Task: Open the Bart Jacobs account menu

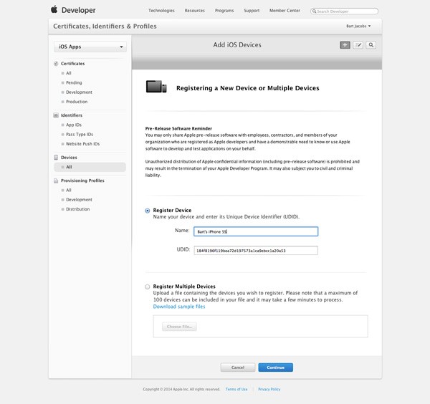Action: 358,26
